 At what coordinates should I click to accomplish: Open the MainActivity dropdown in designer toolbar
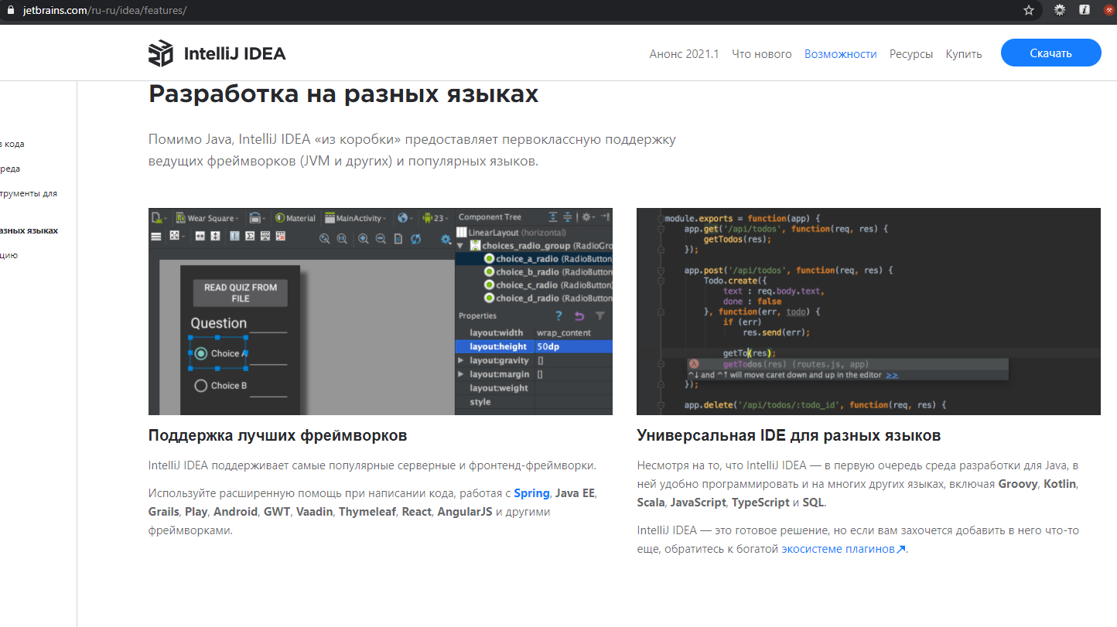coord(357,218)
